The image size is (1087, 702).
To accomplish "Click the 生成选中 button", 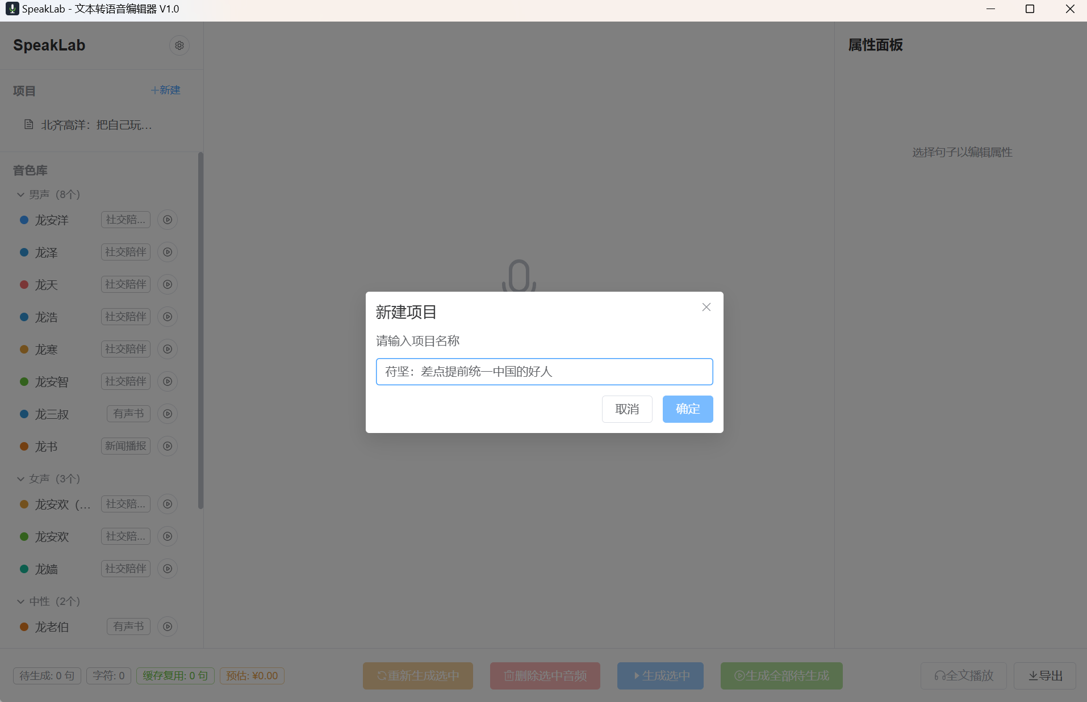I will (x=660, y=676).
